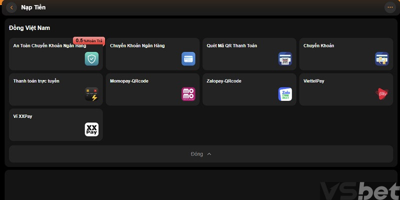Click the 0.5% Hoàn Trả badge
Screen dimensions: 400x200
(88, 40)
